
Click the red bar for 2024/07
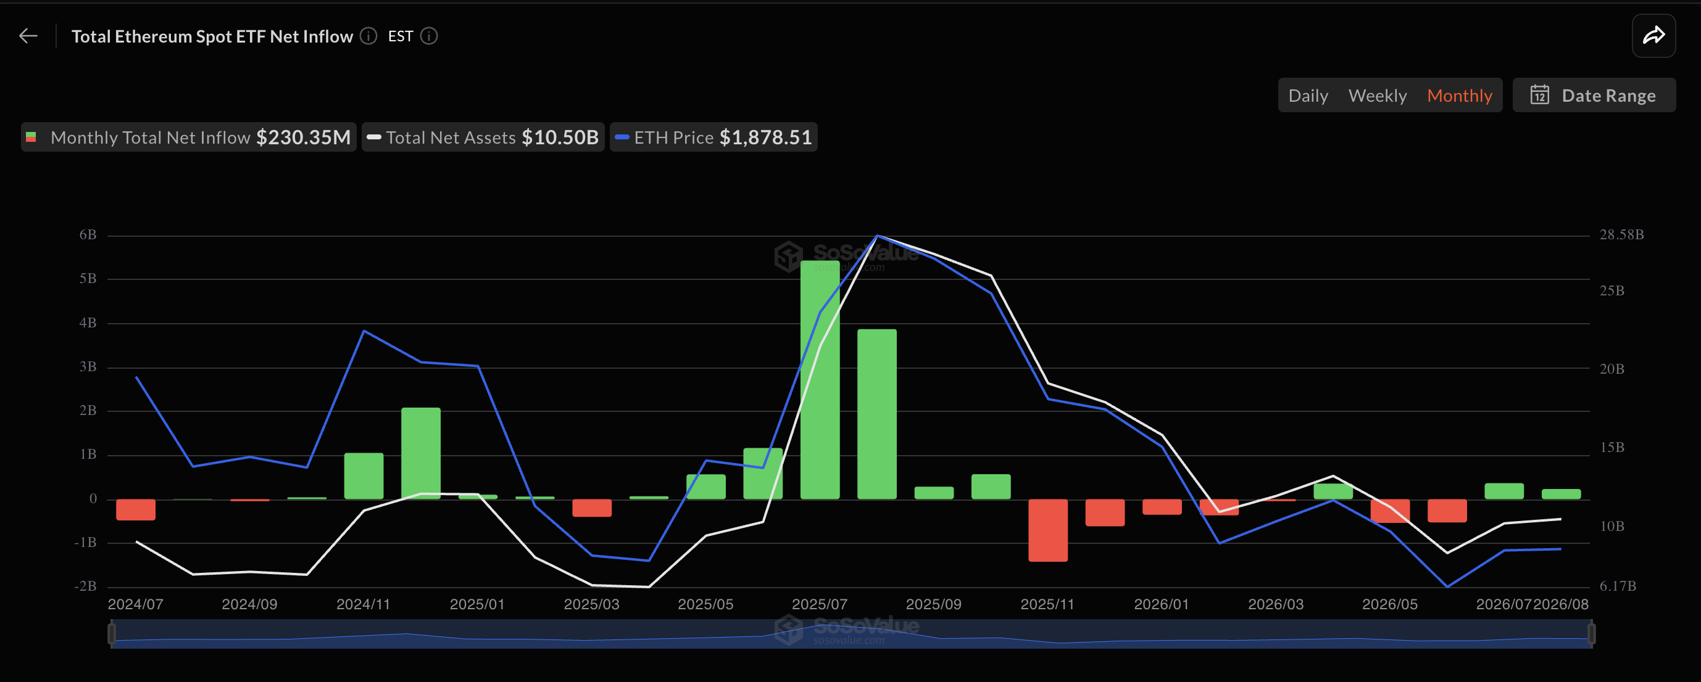[x=136, y=510]
